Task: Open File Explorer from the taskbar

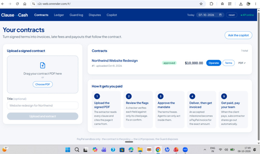Action: 140,150
